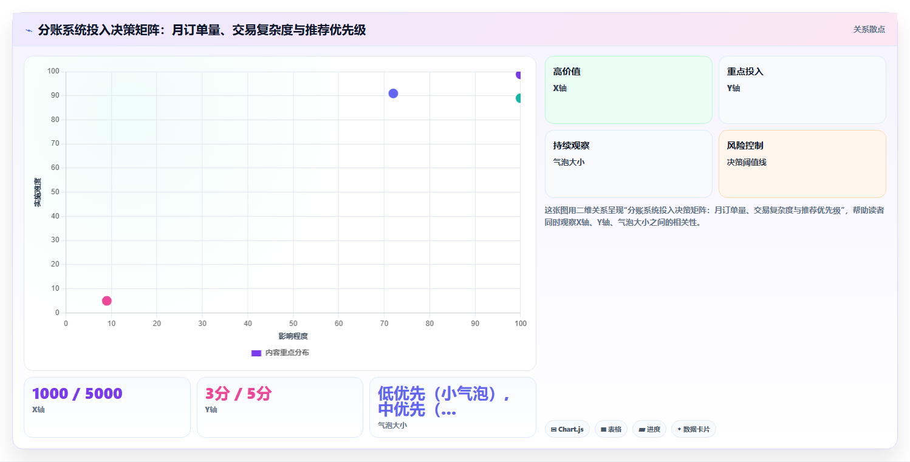Click the 决策阈值线 text in the 风险控制 card
The height and width of the screenshot is (462, 910).
(x=747, y=162)
